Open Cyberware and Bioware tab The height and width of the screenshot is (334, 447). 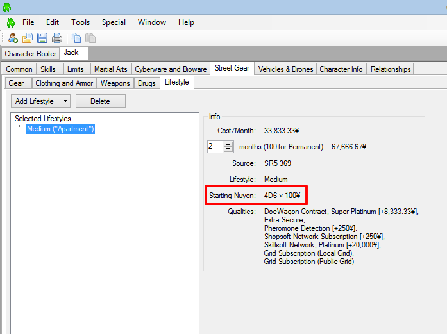[171, 69]
